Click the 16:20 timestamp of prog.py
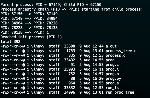The height and width of the screenshot is (98, 150). (98, 78)
